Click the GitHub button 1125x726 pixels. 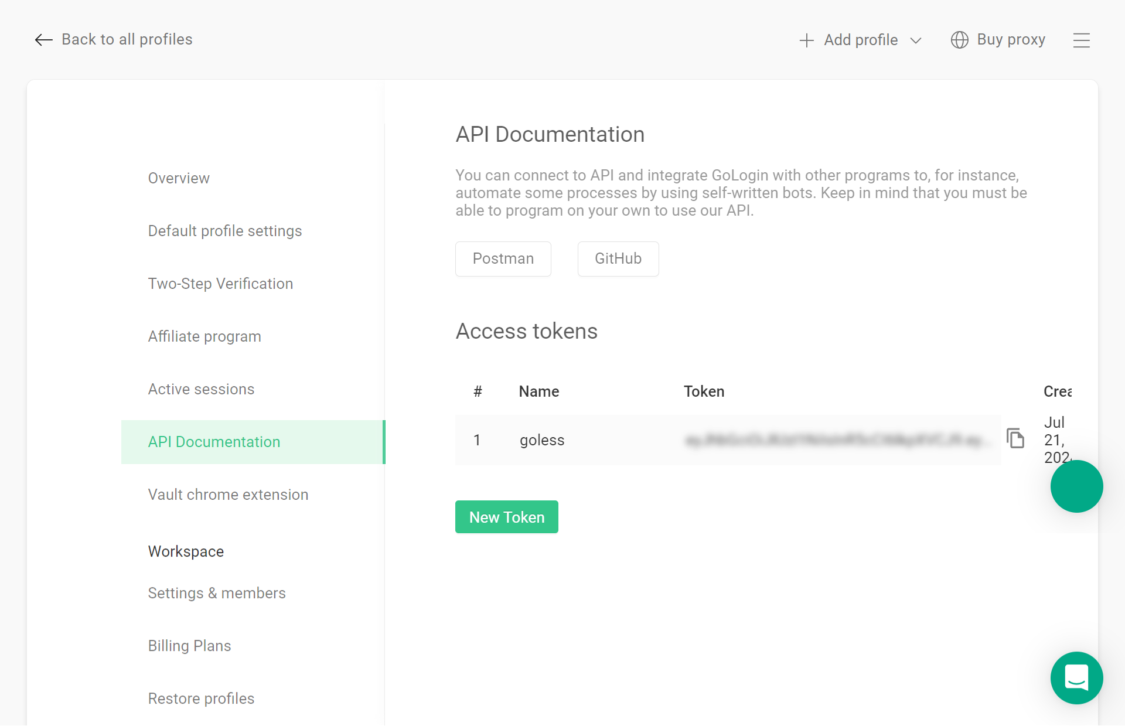(x=618, y=258)
